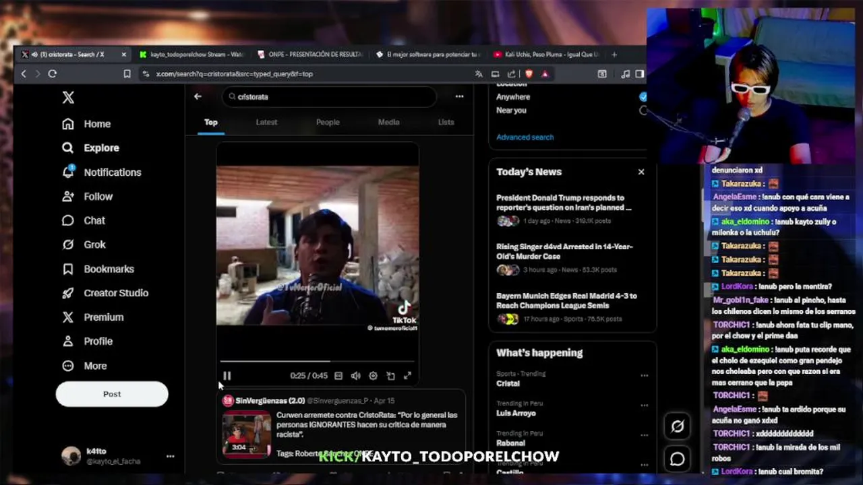Open the floating messages chat button
Viewport: 863px width, 485px height.
[x=677, y=459]
